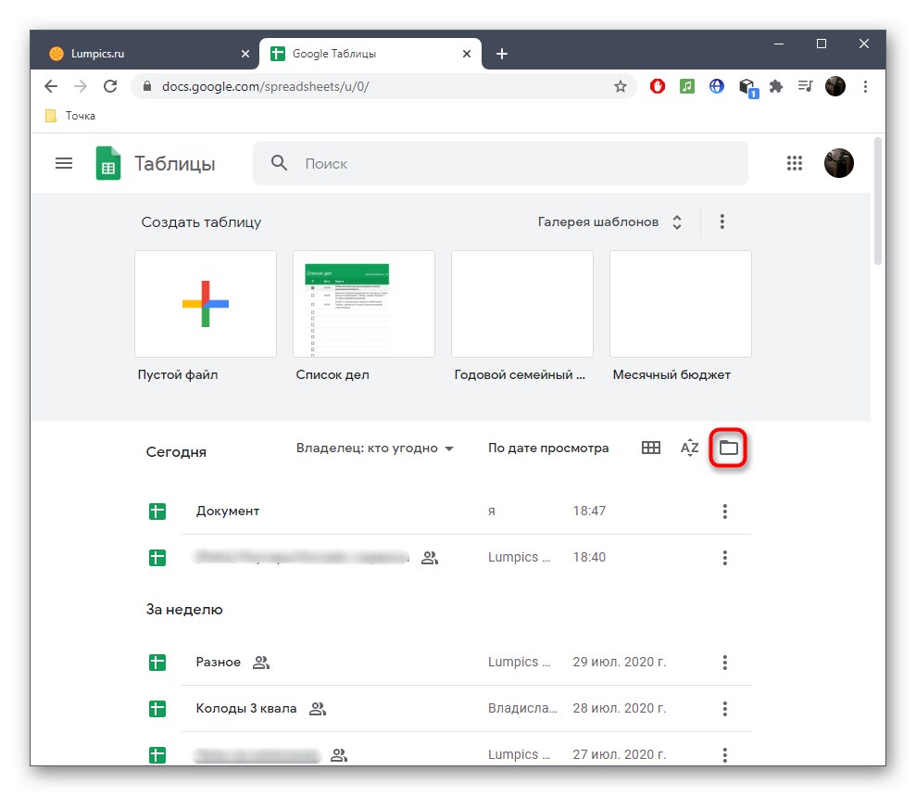
Task: Expand the Галерея шаблонов template gallery
Action: tap(609, 221)
